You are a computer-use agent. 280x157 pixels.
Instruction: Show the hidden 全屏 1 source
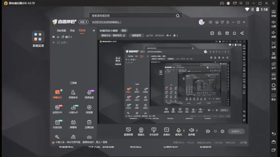[54, 43]
